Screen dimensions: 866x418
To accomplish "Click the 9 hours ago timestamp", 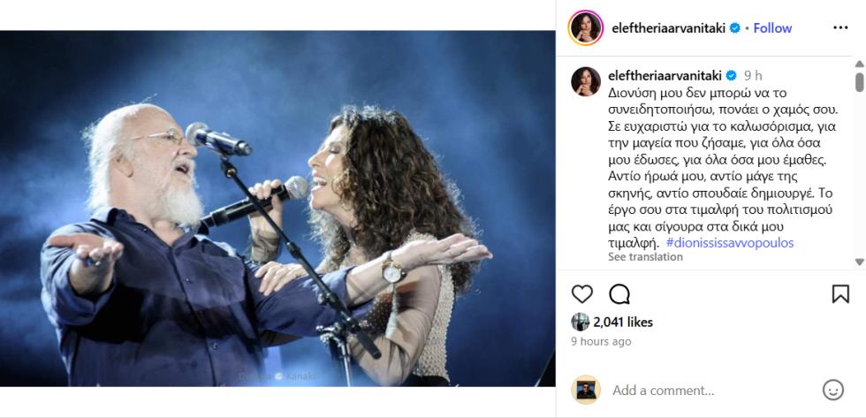I will [x=601, y=341].
